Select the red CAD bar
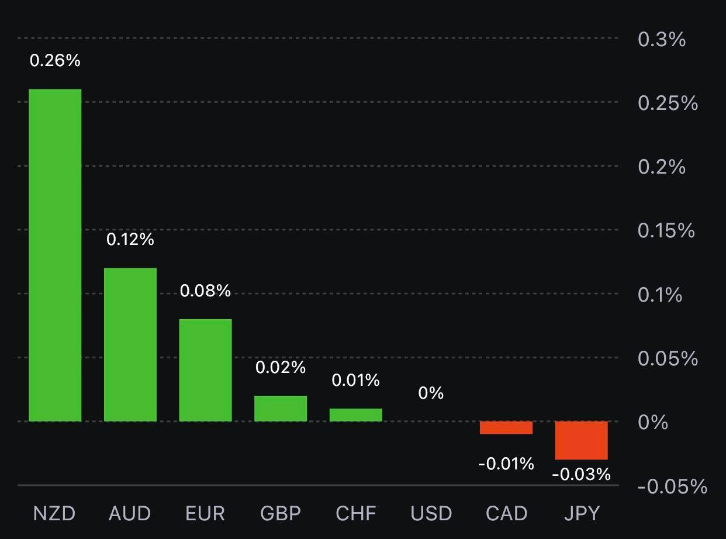The image size is (726, 539). pyautogui.click(x=506, y=427)
